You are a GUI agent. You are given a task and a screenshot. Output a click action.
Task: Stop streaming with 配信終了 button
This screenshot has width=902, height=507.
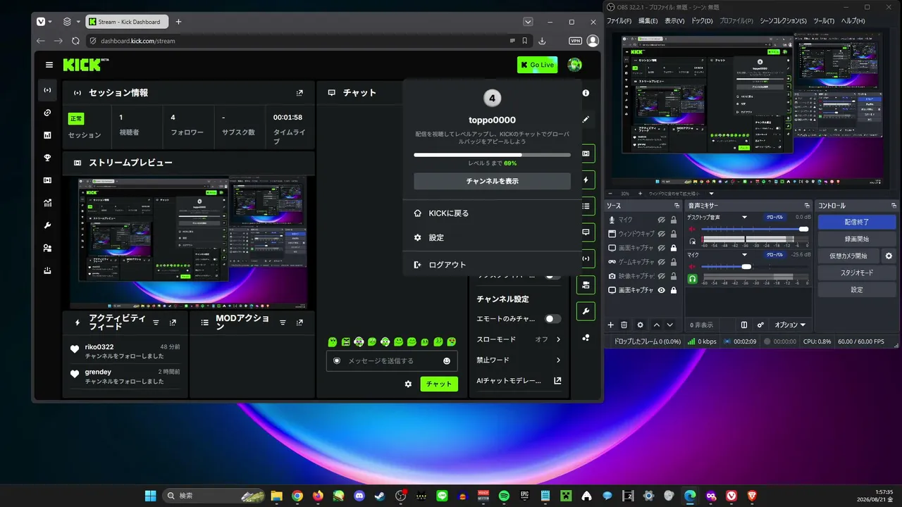[857, 222]
